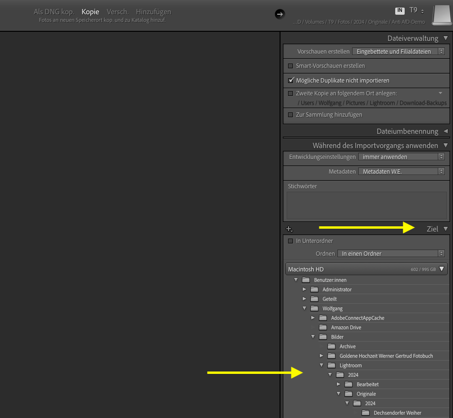453x418 pixels.
Task: Enable the In Unterordner checkbox
Action: [291, 241]
